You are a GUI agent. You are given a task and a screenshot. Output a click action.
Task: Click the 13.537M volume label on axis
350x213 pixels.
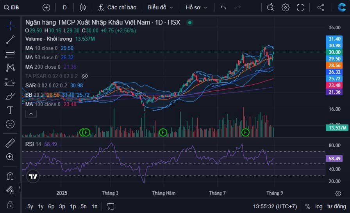[x=337, y=128]
